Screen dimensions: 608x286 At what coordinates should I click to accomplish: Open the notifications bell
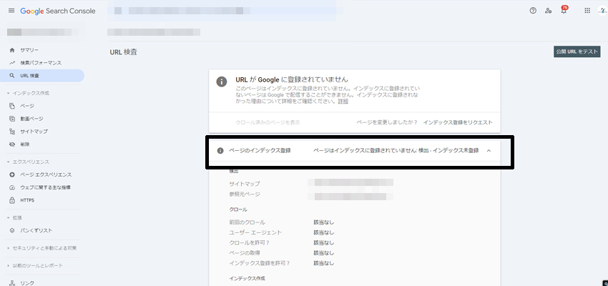pos(564,11)
